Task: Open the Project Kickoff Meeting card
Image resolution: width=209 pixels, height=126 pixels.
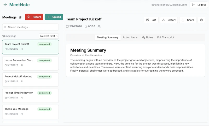Action: point(30,80)
